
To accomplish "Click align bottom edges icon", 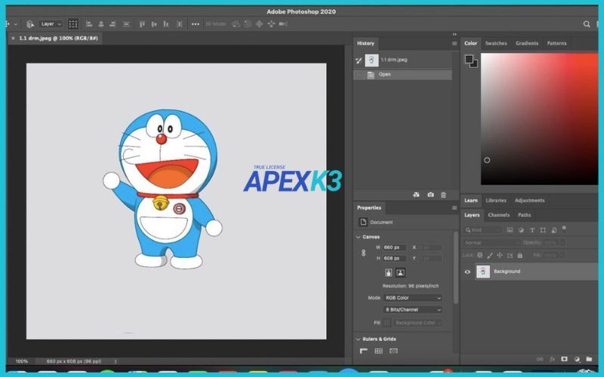I will [166, 24].
